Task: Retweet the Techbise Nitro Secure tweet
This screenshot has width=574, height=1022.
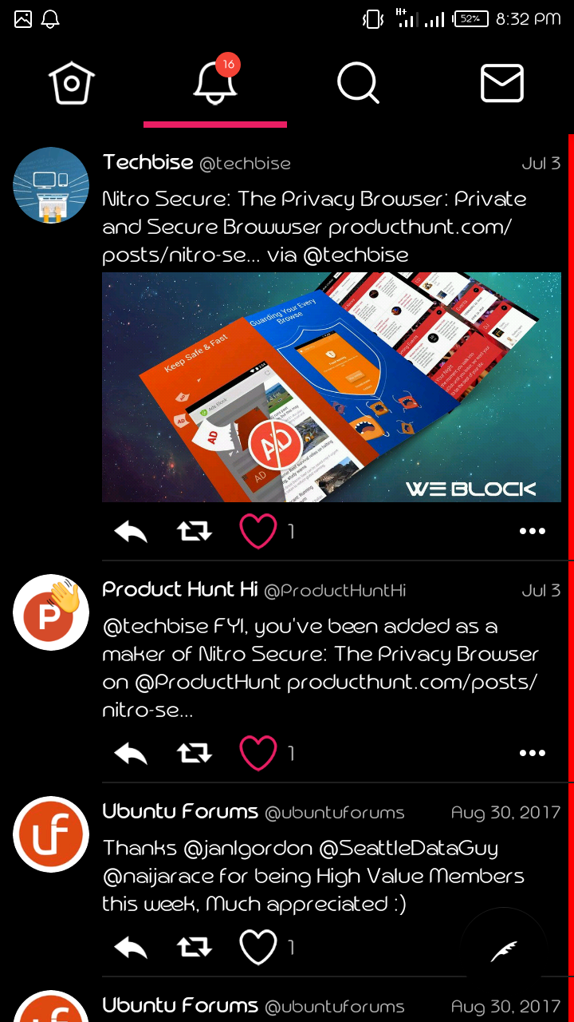Action: point(195,531)
